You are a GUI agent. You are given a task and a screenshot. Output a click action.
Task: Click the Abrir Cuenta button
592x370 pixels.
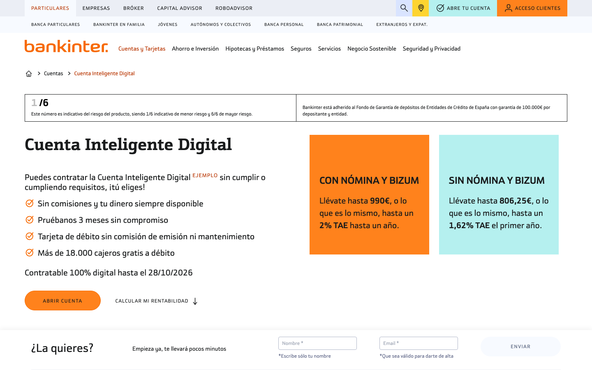pos(62,301)
